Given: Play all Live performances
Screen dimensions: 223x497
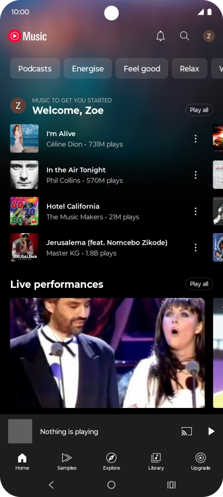Looking at the screenshot, I should pyautogui.click(x=199, y=284).
